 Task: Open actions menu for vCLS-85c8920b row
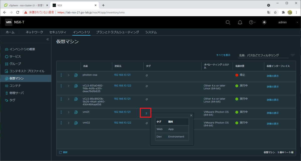pos(61,99)
